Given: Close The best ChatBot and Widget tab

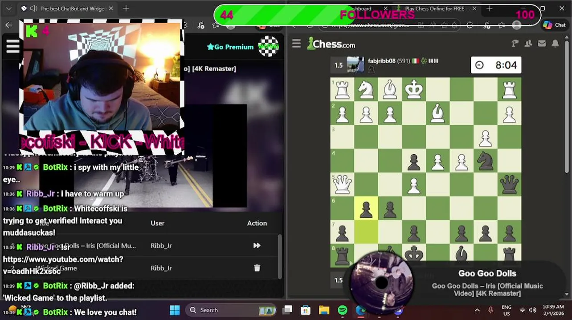Looking at the screenshot, I should click(x=111, y=8).
